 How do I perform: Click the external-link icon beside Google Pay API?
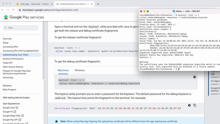coord(20,120)
